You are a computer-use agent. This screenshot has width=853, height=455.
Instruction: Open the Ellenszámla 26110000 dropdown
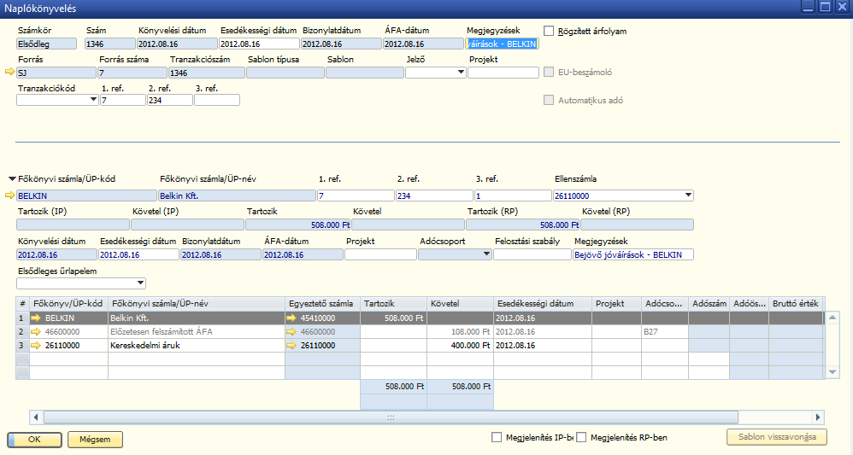click(x=688, y=195)
